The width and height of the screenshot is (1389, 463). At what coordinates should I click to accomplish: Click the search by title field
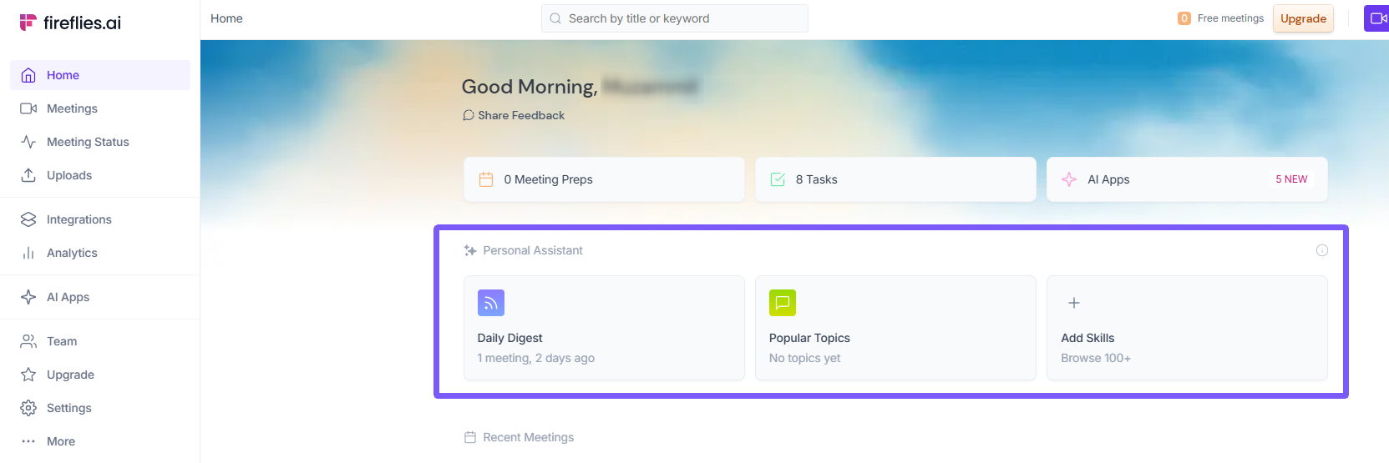[675, 18]
